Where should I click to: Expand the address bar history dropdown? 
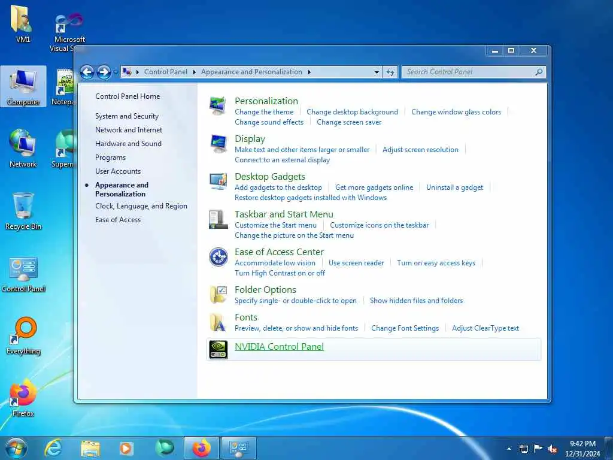tap(377, 72)
